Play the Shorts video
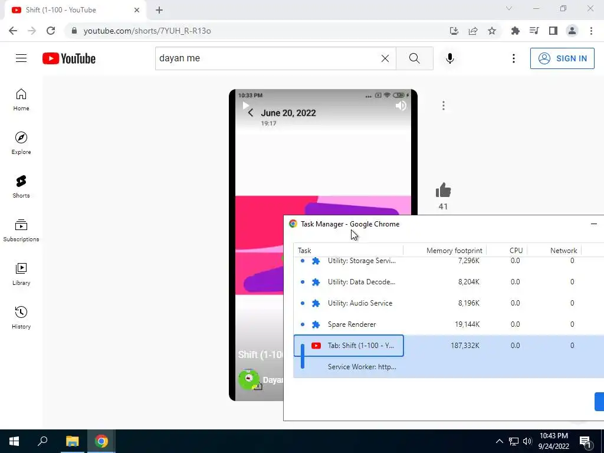This screenshot has height=453, width=604. (246, 106)
